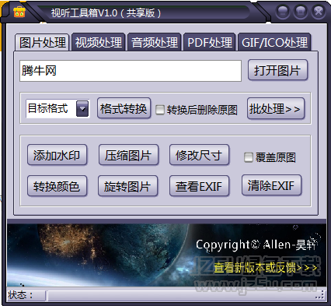Click the 修改尺寸 button
Viewport: 331px width, 306px height.
click(199, 155)
